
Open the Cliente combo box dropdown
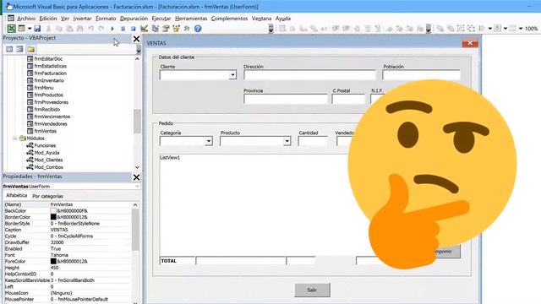coord(233,75)
